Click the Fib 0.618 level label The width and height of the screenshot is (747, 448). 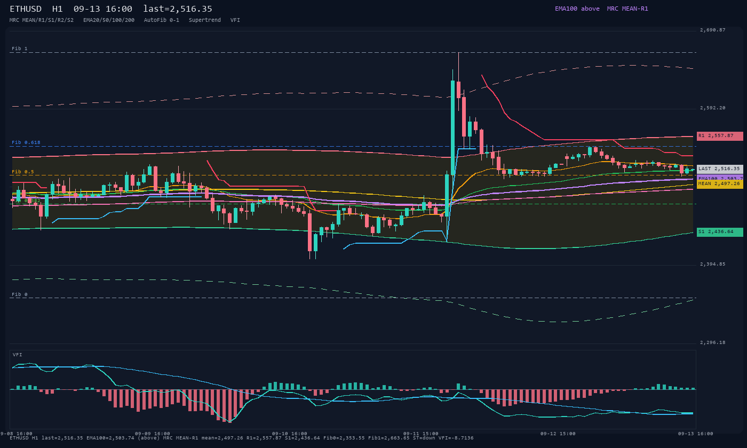26,142
